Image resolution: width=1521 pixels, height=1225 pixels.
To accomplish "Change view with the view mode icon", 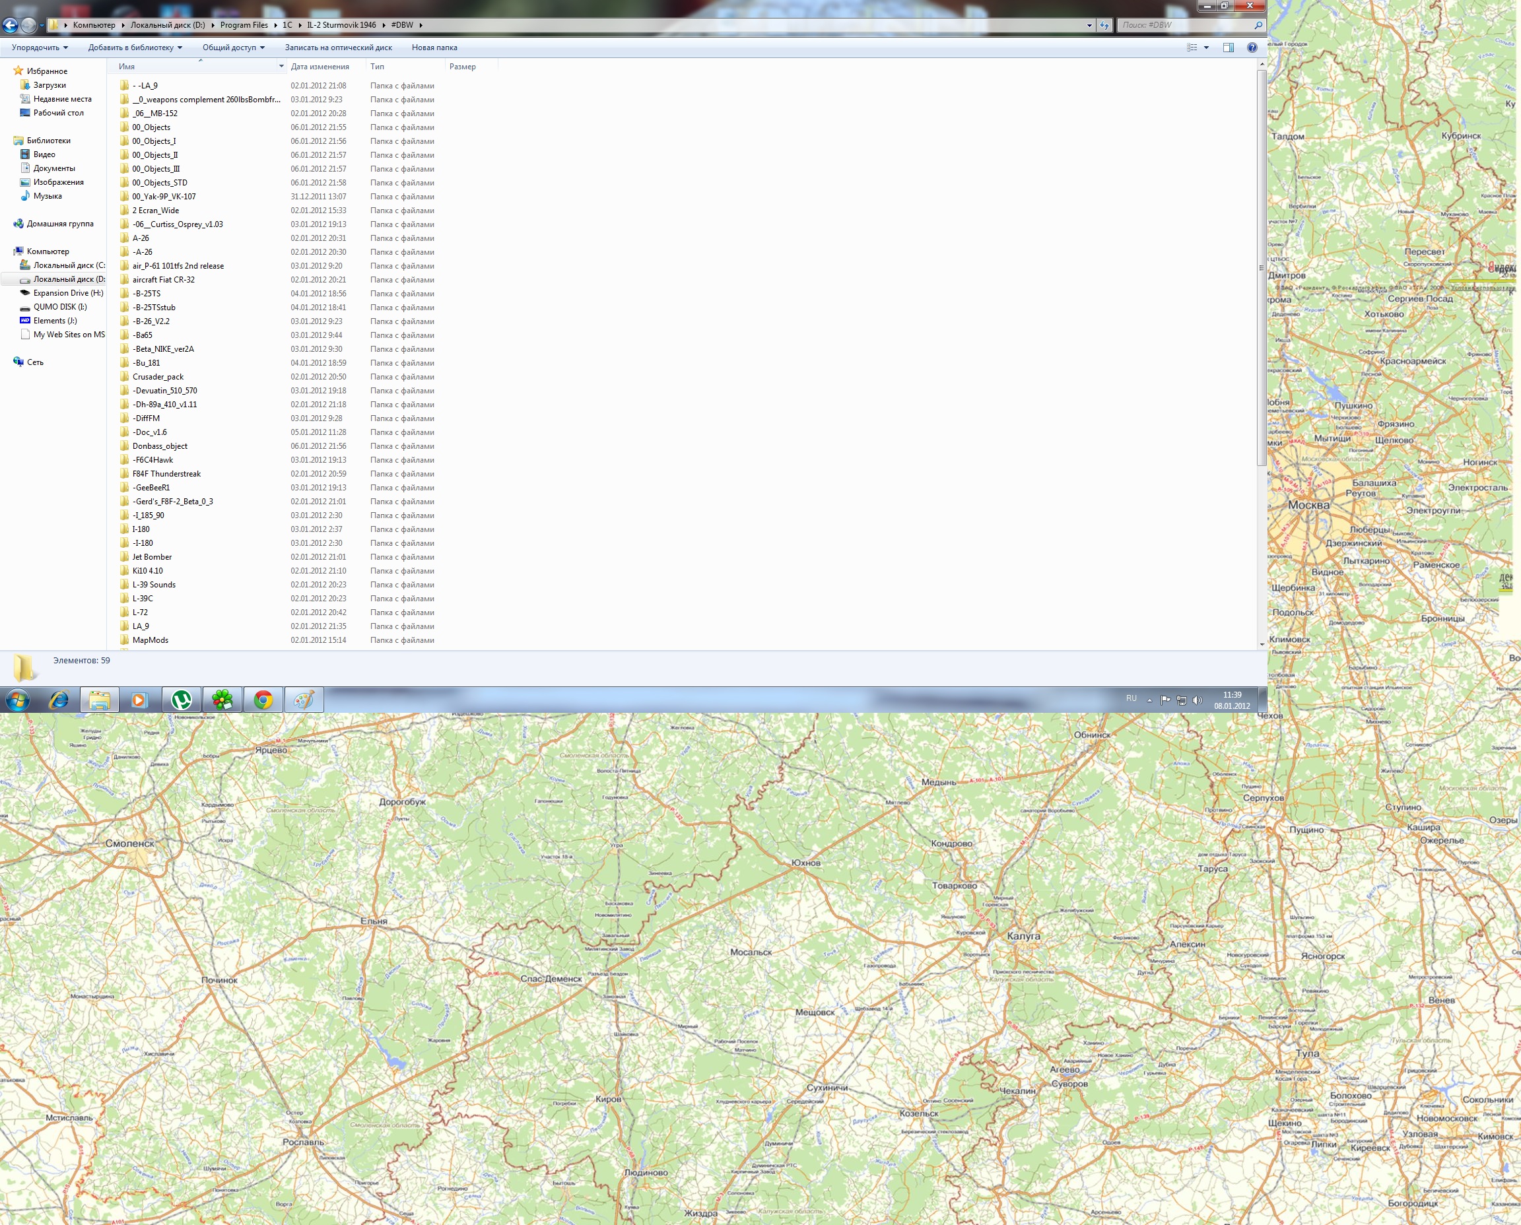I will coord(1192,48).
